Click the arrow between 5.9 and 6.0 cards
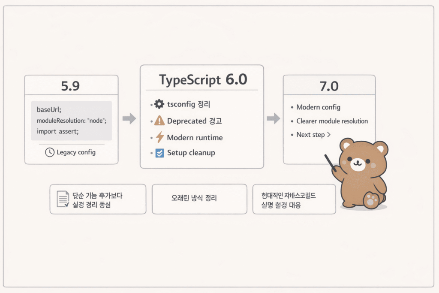The width and height of the screenshot is (439, 293). (x=129, y=119)
